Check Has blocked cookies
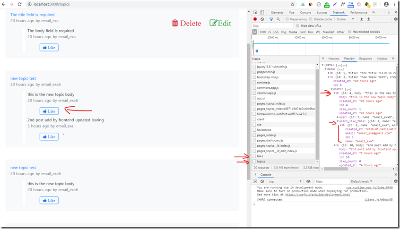 (x=349, y=32)
